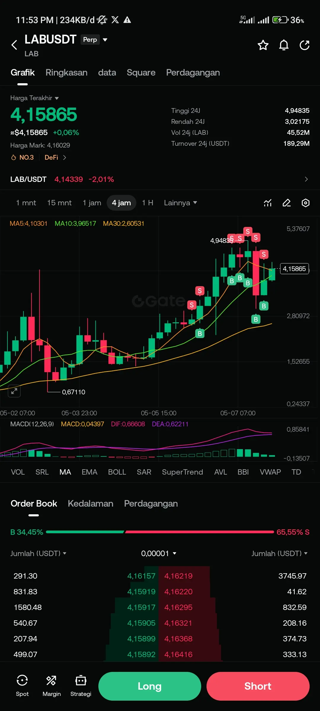Enable the BOLL indicator
320x711 pixels.
117,472
